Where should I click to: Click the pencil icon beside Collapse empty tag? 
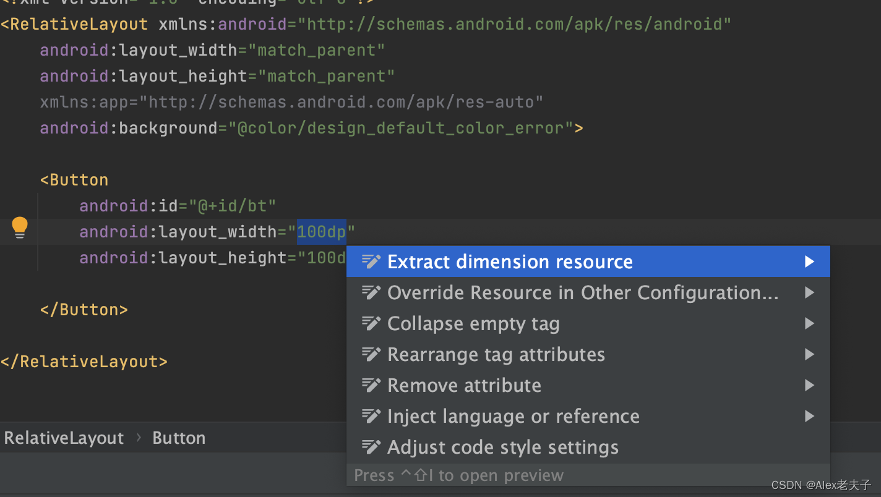pos(371,323)
